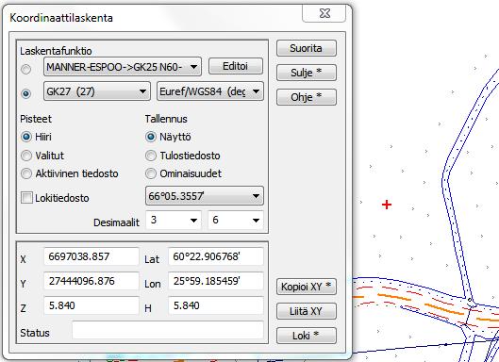Expand the Desimaalit dropdown showing 3

(174, 220)
